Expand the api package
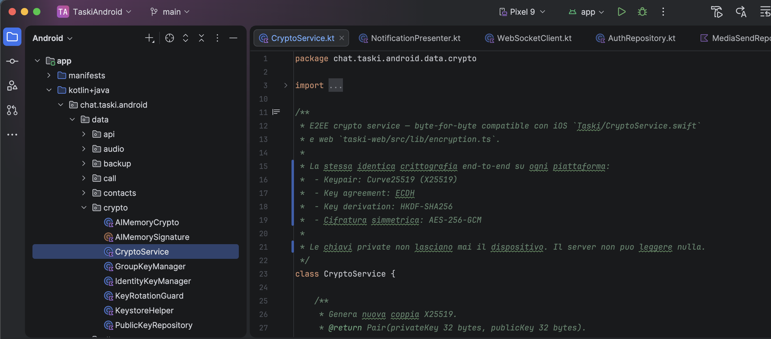This screenshot has height=339, width=771. click(x=84, y=134)
